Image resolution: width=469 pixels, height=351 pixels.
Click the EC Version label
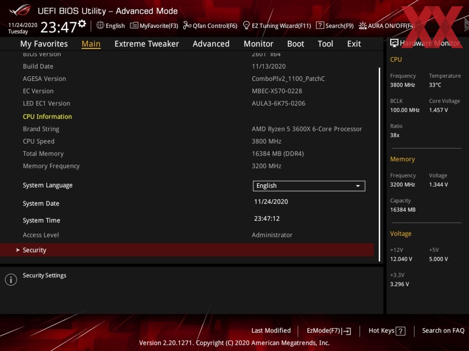(38, 91)
